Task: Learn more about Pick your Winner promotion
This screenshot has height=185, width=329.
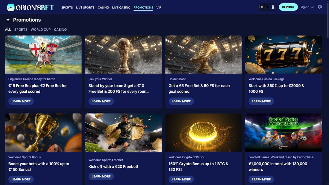Action: 101,101
